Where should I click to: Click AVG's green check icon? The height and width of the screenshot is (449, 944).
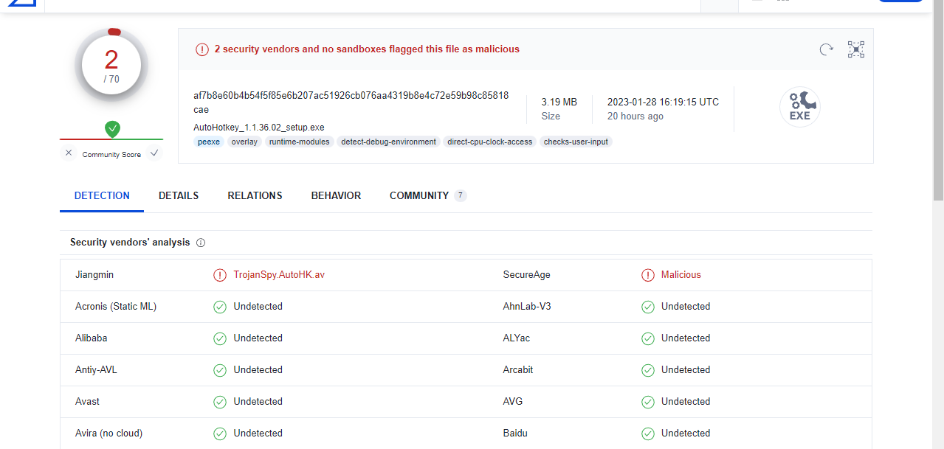(648, 402)
